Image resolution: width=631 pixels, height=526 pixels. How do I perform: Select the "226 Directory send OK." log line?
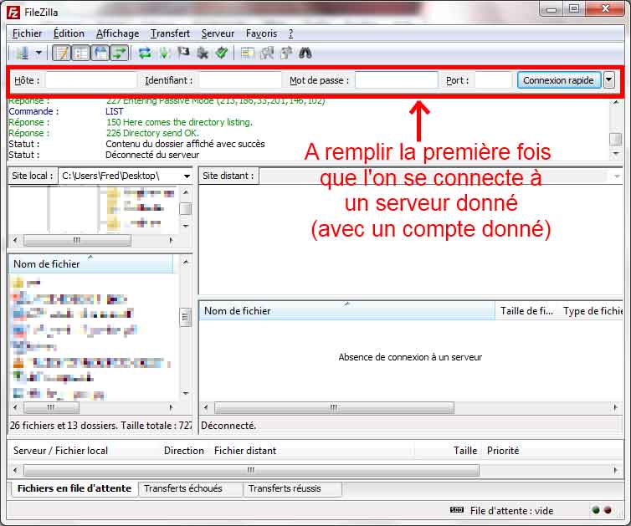click(152, 133)
